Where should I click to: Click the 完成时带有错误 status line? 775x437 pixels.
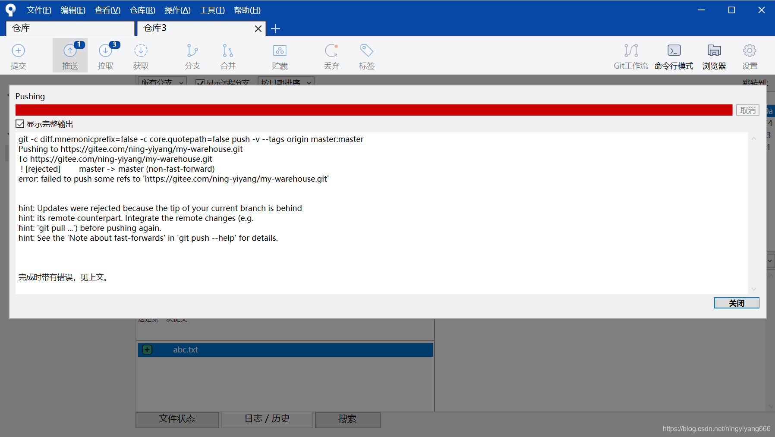pyautogui.click(x=63, y=277)
